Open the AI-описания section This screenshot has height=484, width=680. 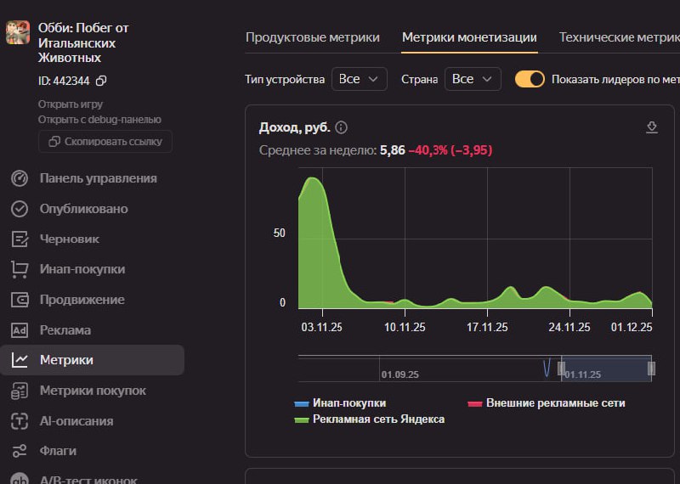coord(76,420)
